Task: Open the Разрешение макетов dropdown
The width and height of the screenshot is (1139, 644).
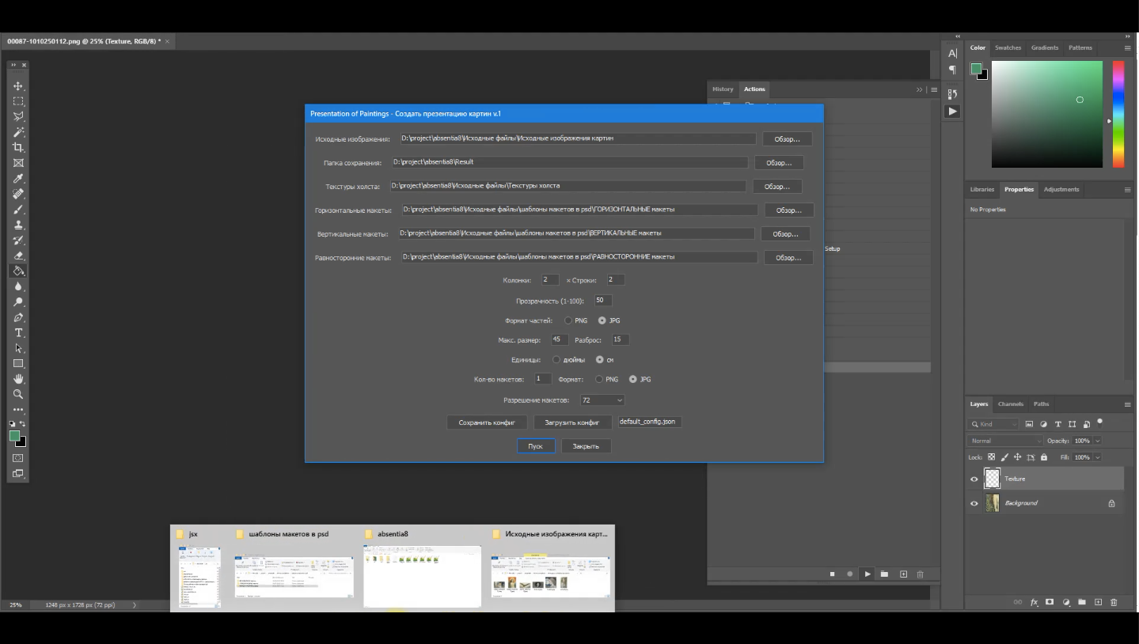Action: [602, 400]
